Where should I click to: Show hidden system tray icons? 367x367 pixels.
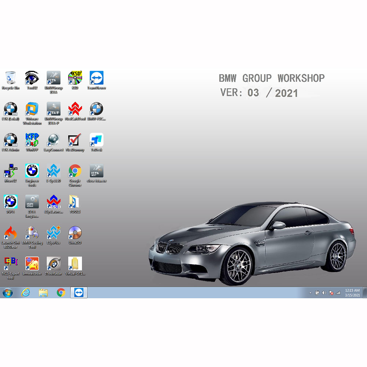(310, 293)
